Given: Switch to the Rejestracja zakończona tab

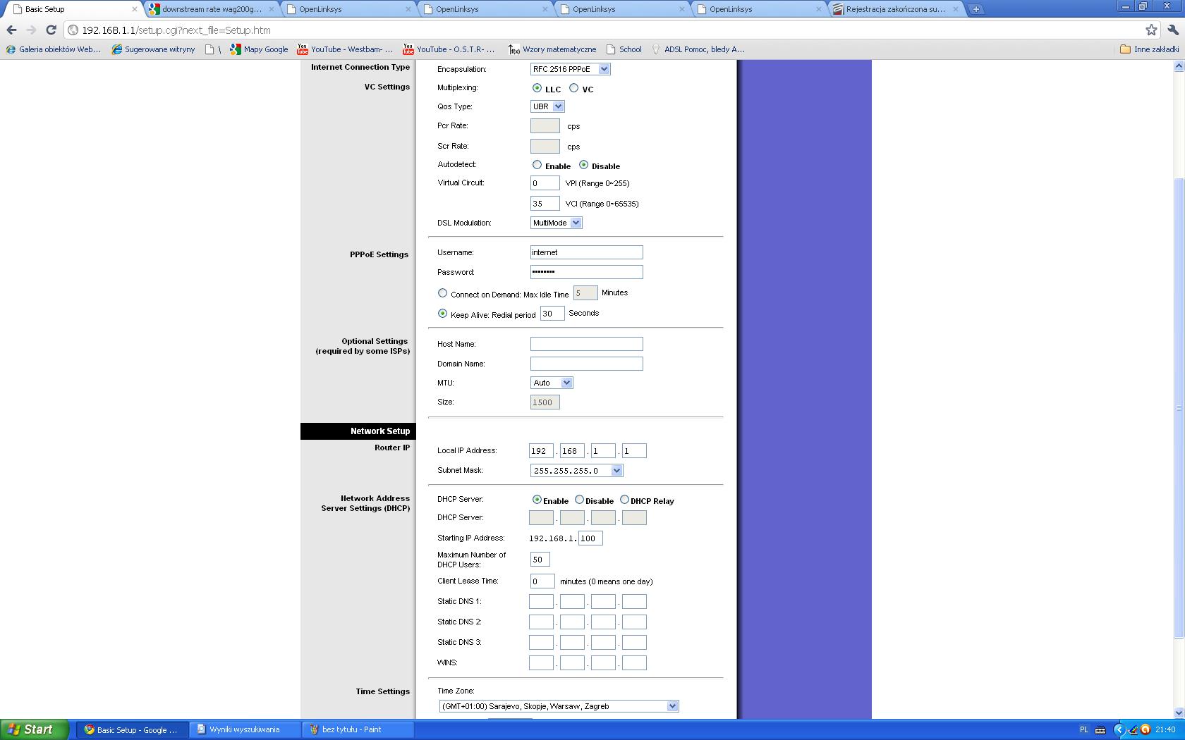Looking at the screenshot, I should click(894, 9).
